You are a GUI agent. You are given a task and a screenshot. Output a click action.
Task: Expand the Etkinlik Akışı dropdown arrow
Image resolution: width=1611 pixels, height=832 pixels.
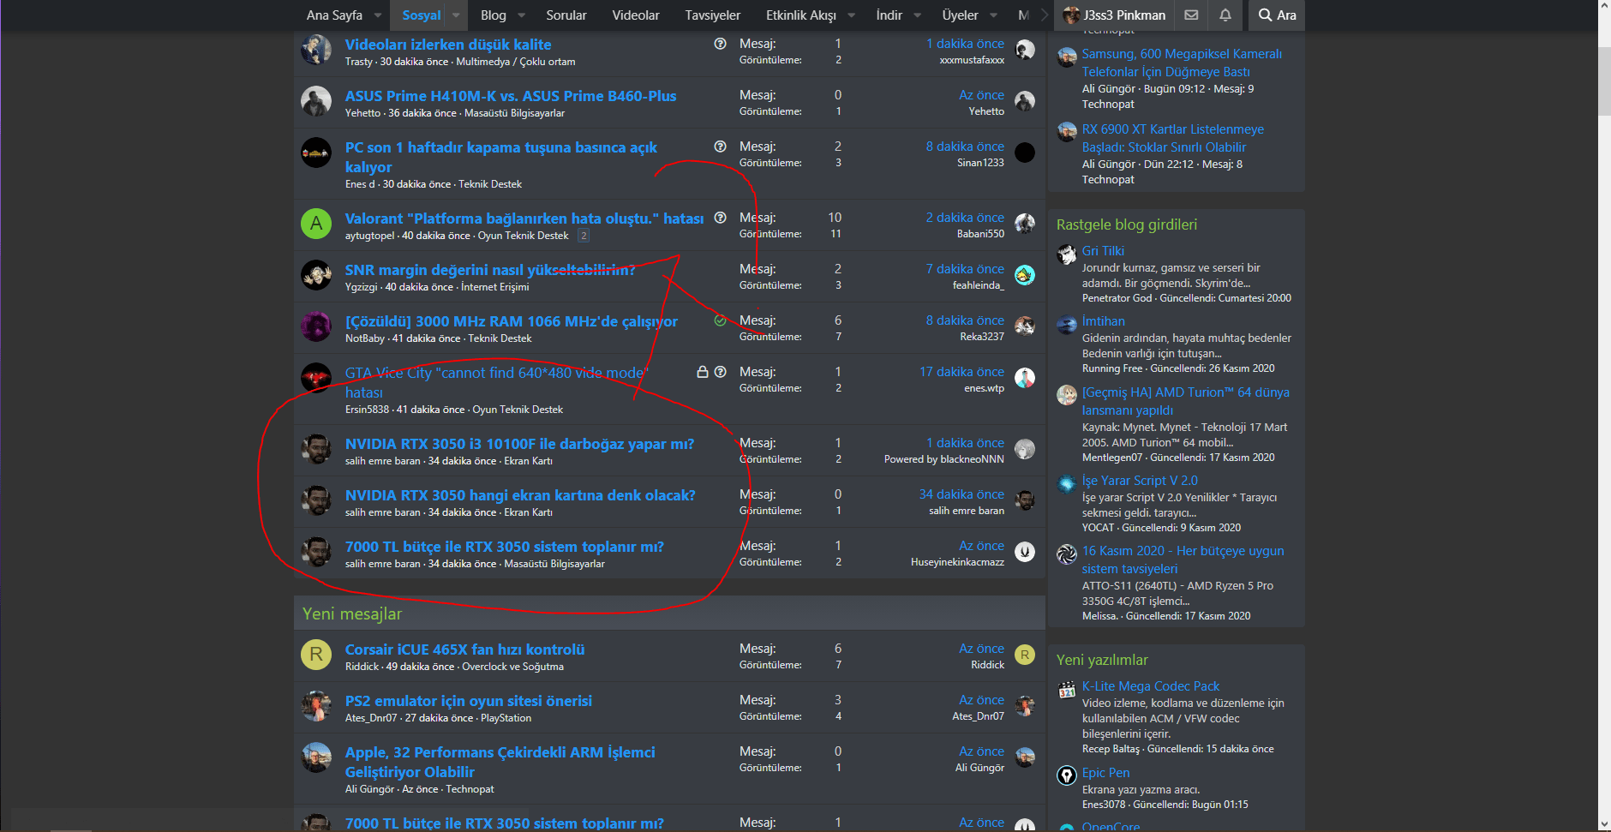coord(851,15)
